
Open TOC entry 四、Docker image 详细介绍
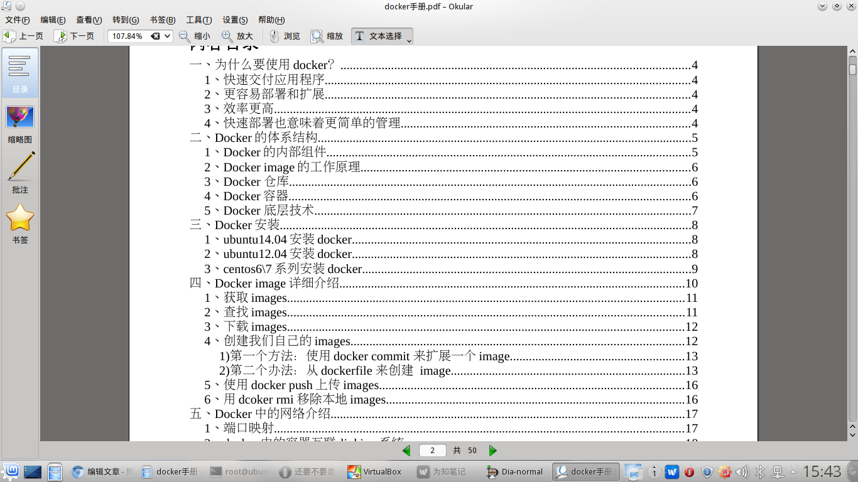tap(443, 283)
